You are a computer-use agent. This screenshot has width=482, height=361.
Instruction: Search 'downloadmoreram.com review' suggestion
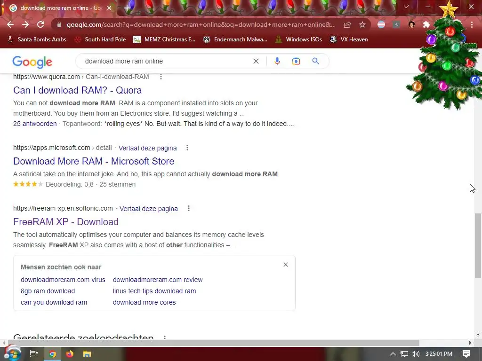coord(158,280)
